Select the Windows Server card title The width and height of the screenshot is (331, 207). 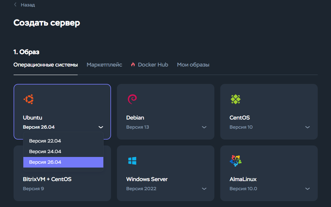(147, 179)
